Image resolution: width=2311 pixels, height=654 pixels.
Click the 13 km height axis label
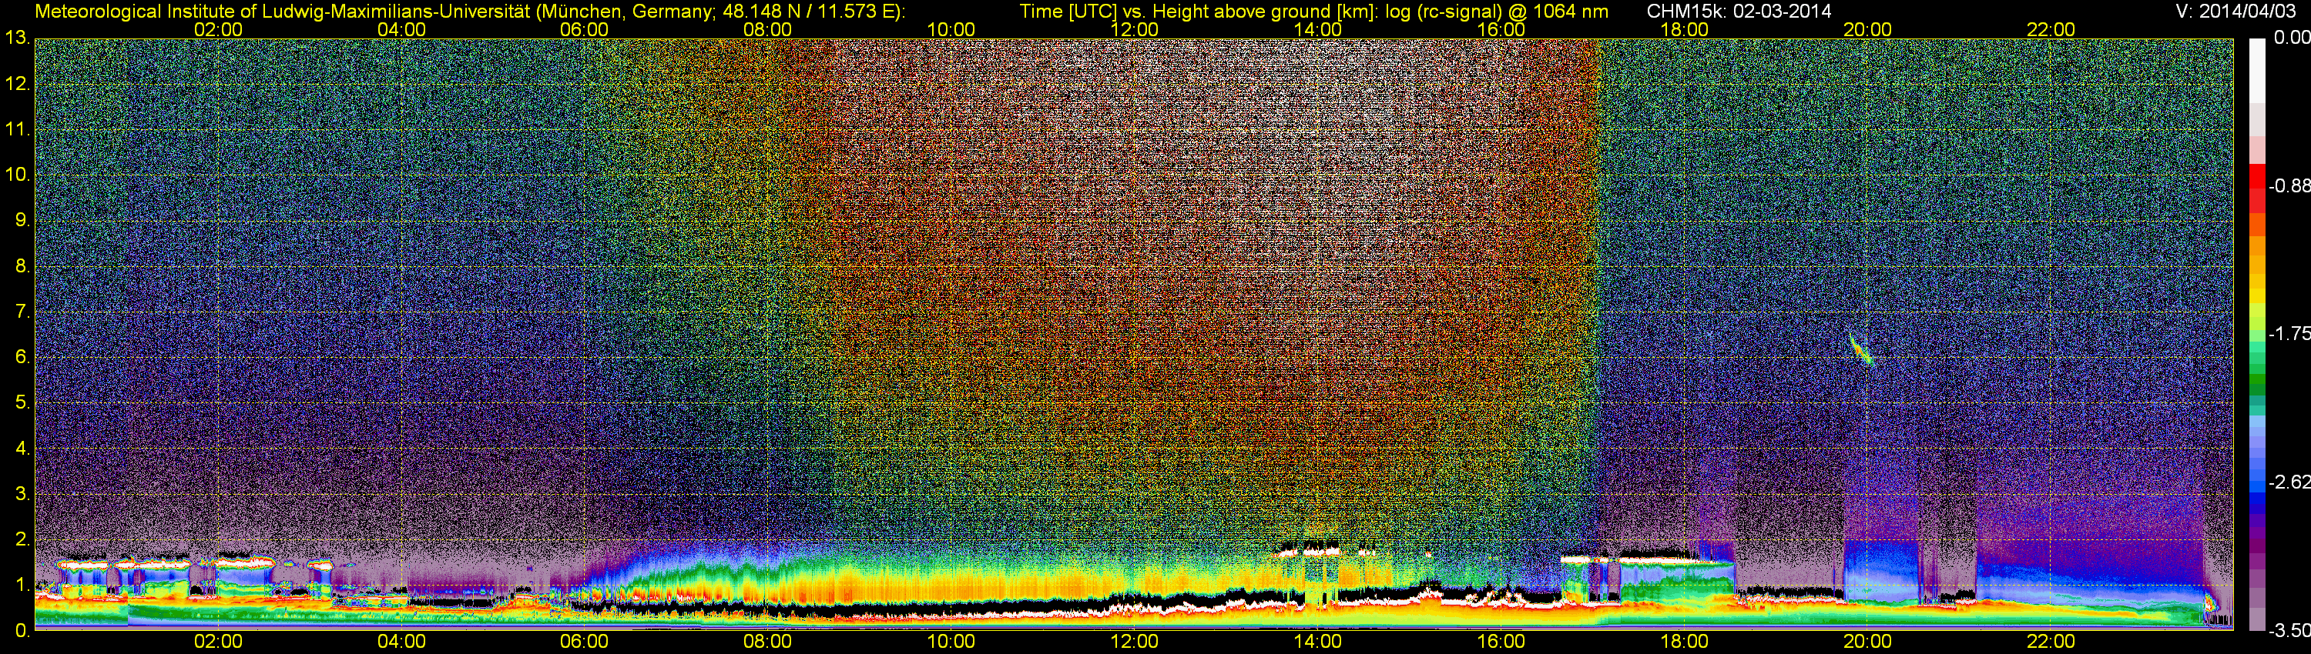click(x=16, y=38)
